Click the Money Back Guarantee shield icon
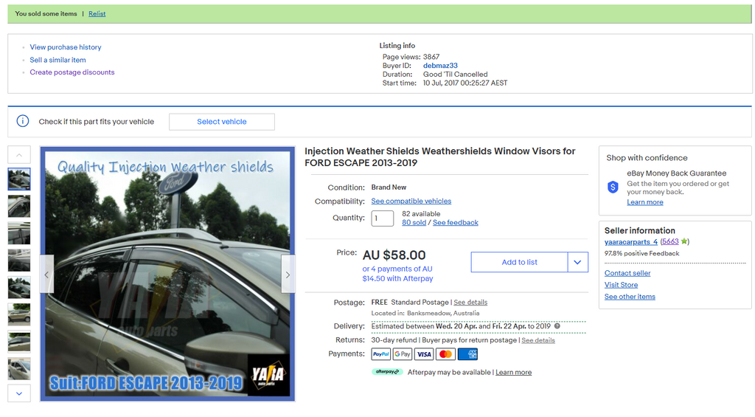The height and width of the screenshot is (417, 755). [x=613, y=187]
